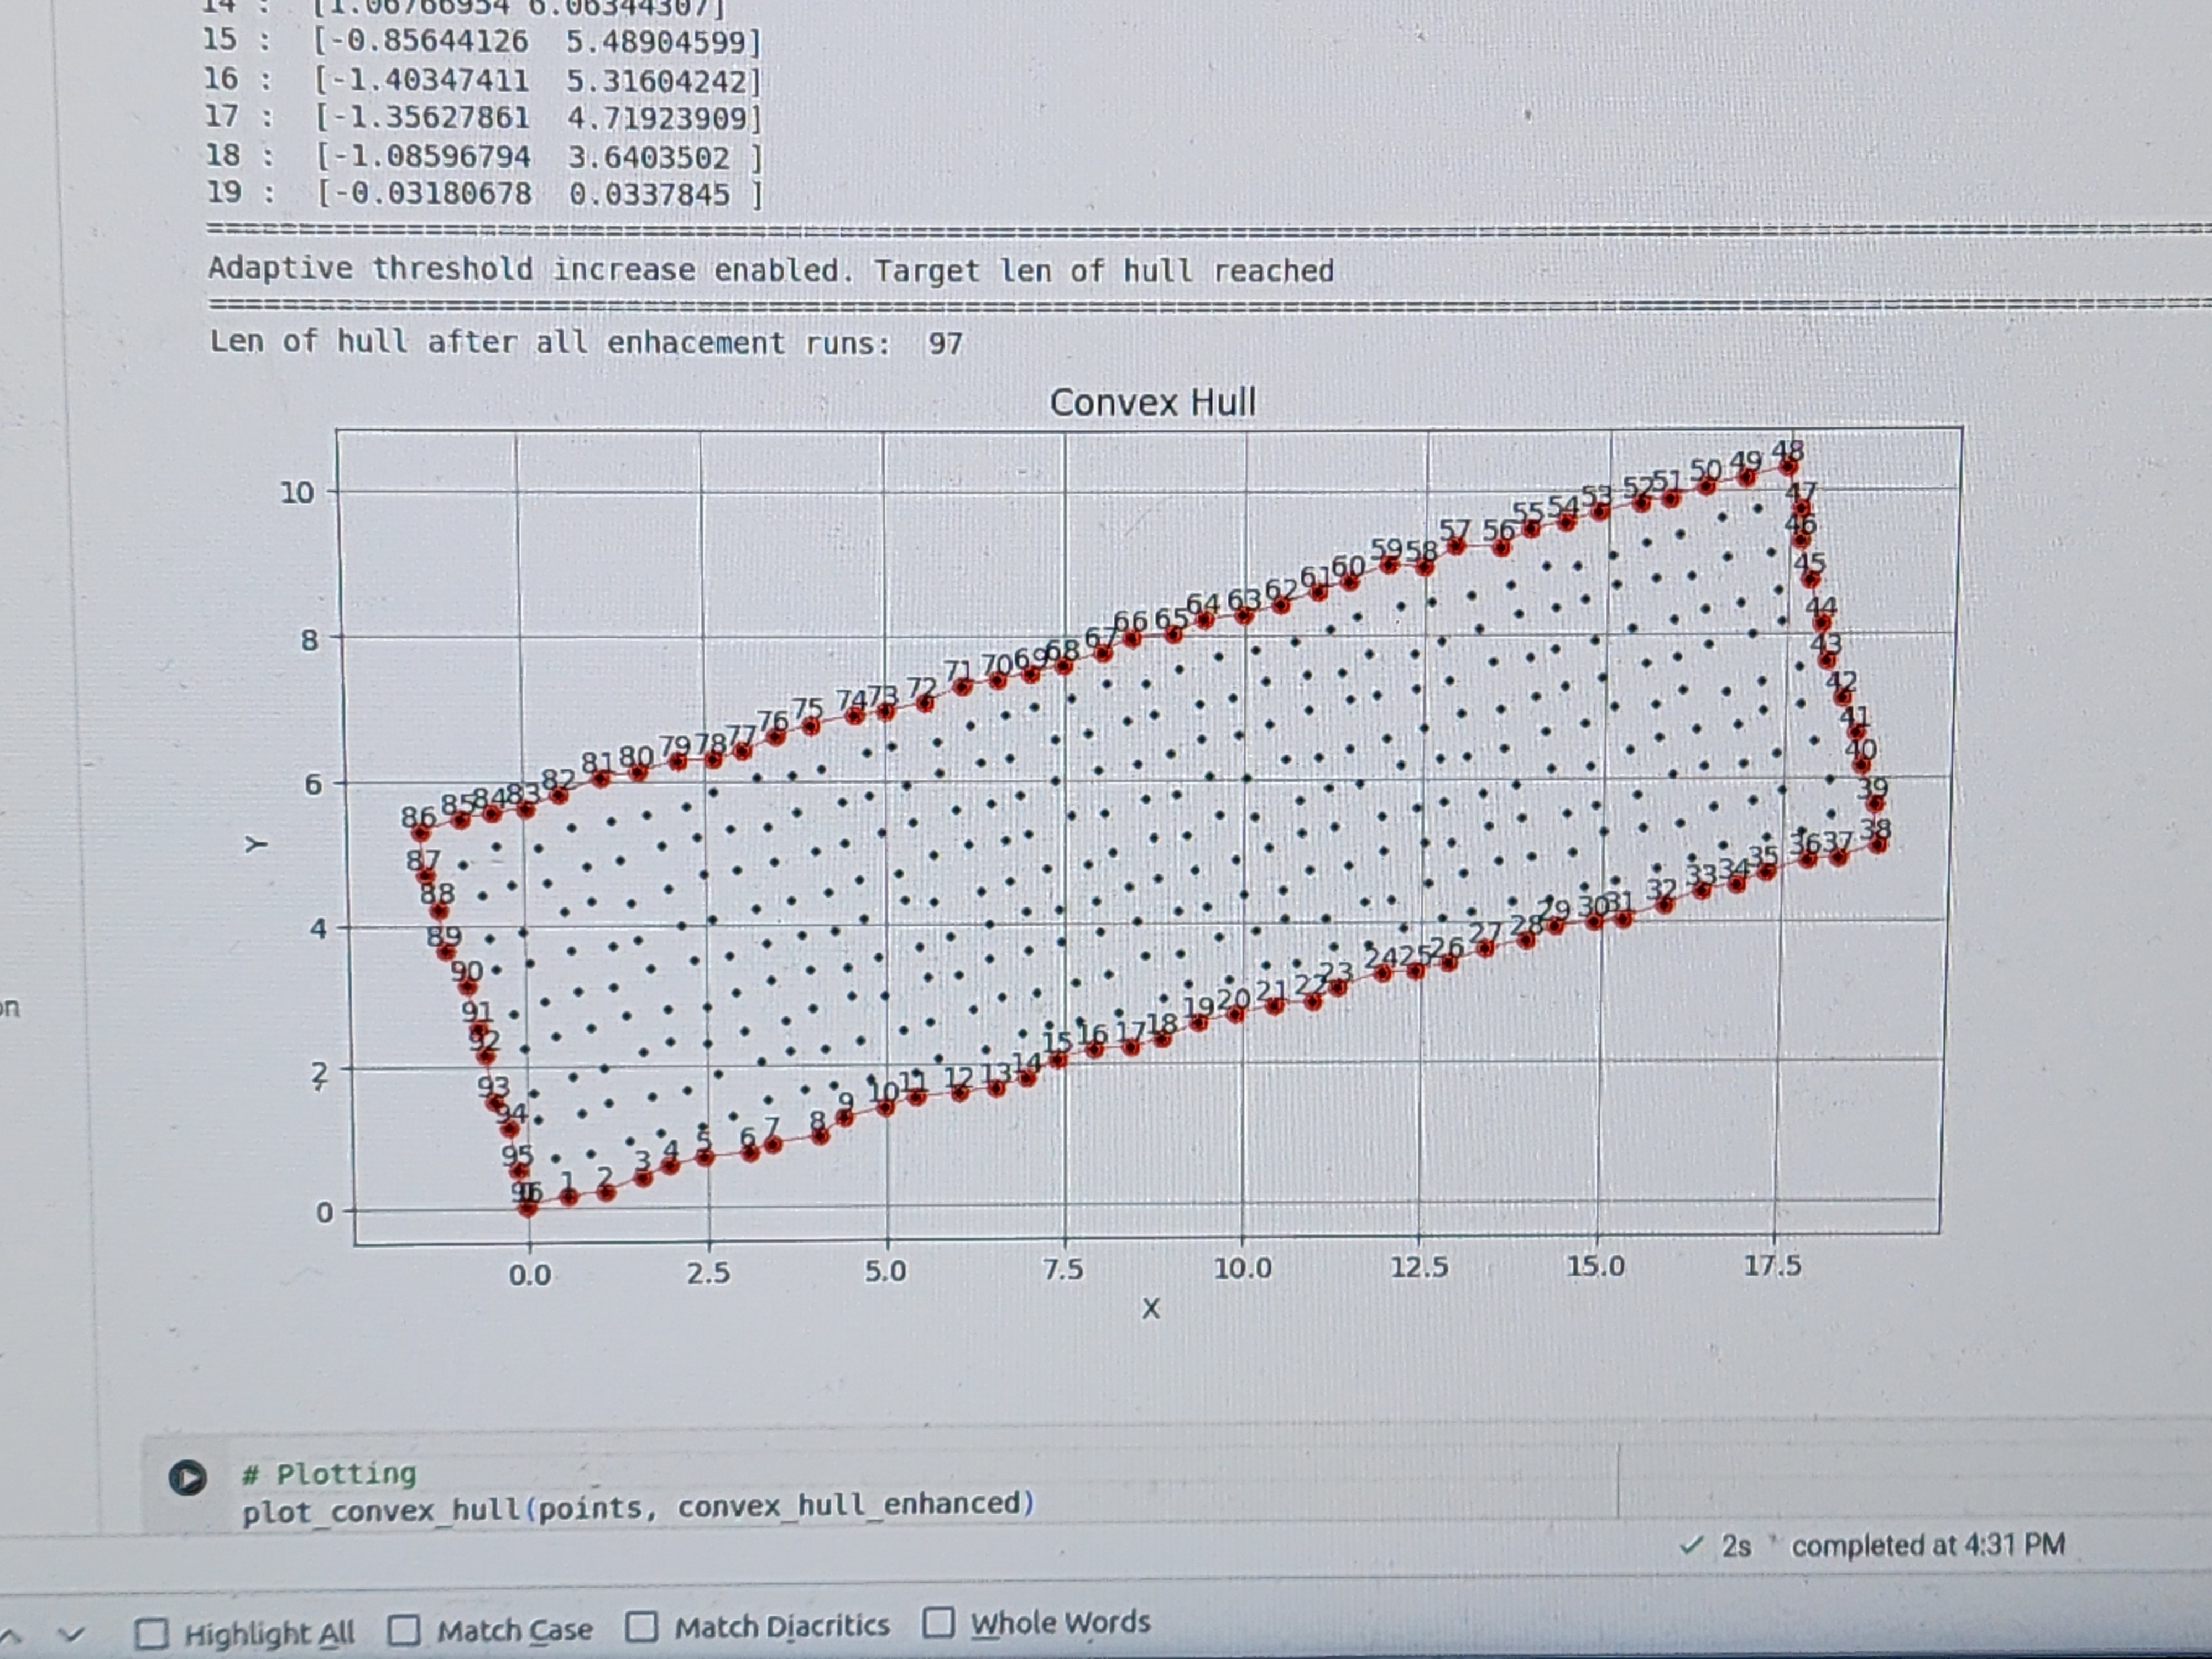The height and width of the screenshot is (1659, 2212).
Task: Click the hull length value 97
Action: tap(945, 344)
